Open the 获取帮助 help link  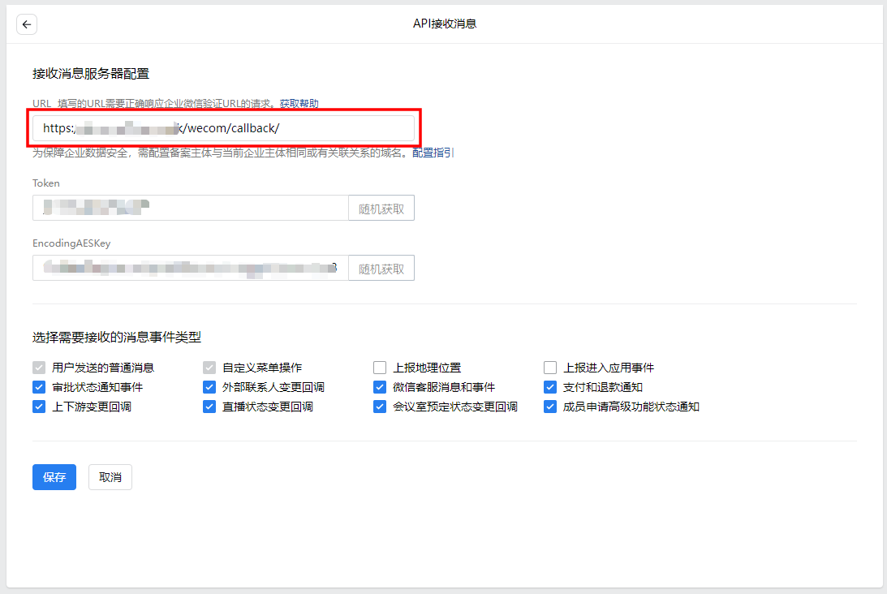click(x=299, y=104)
